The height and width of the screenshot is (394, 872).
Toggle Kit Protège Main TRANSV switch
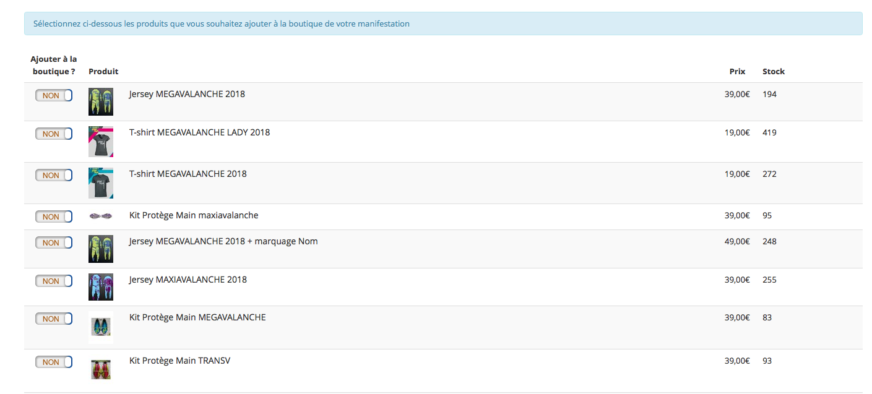click(x=54, y=362)
